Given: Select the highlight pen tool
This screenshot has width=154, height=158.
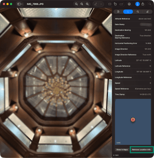Looking at the screenshot, I should click(96, 4).
